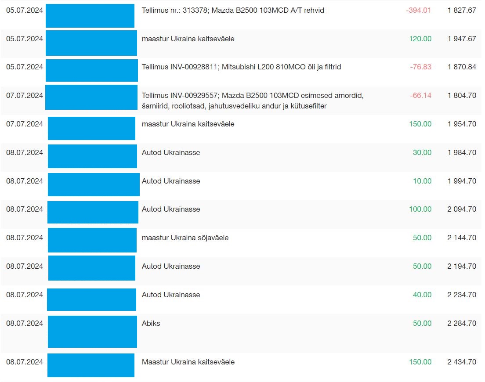Image resolution: width=485 pixels, height=382 pixels.
Task: Select the 100.00 donation amount
Action: [420, 209]
